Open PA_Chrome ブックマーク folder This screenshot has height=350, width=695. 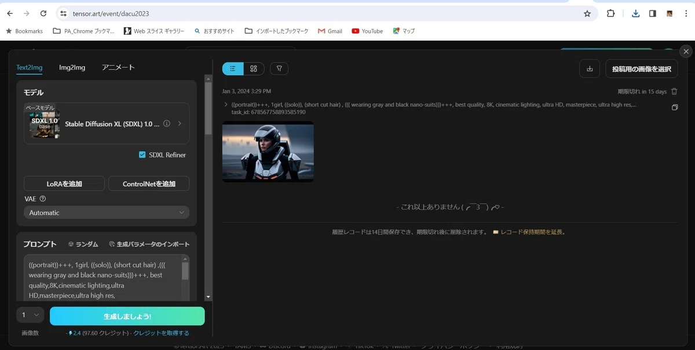tap(83, 31)
